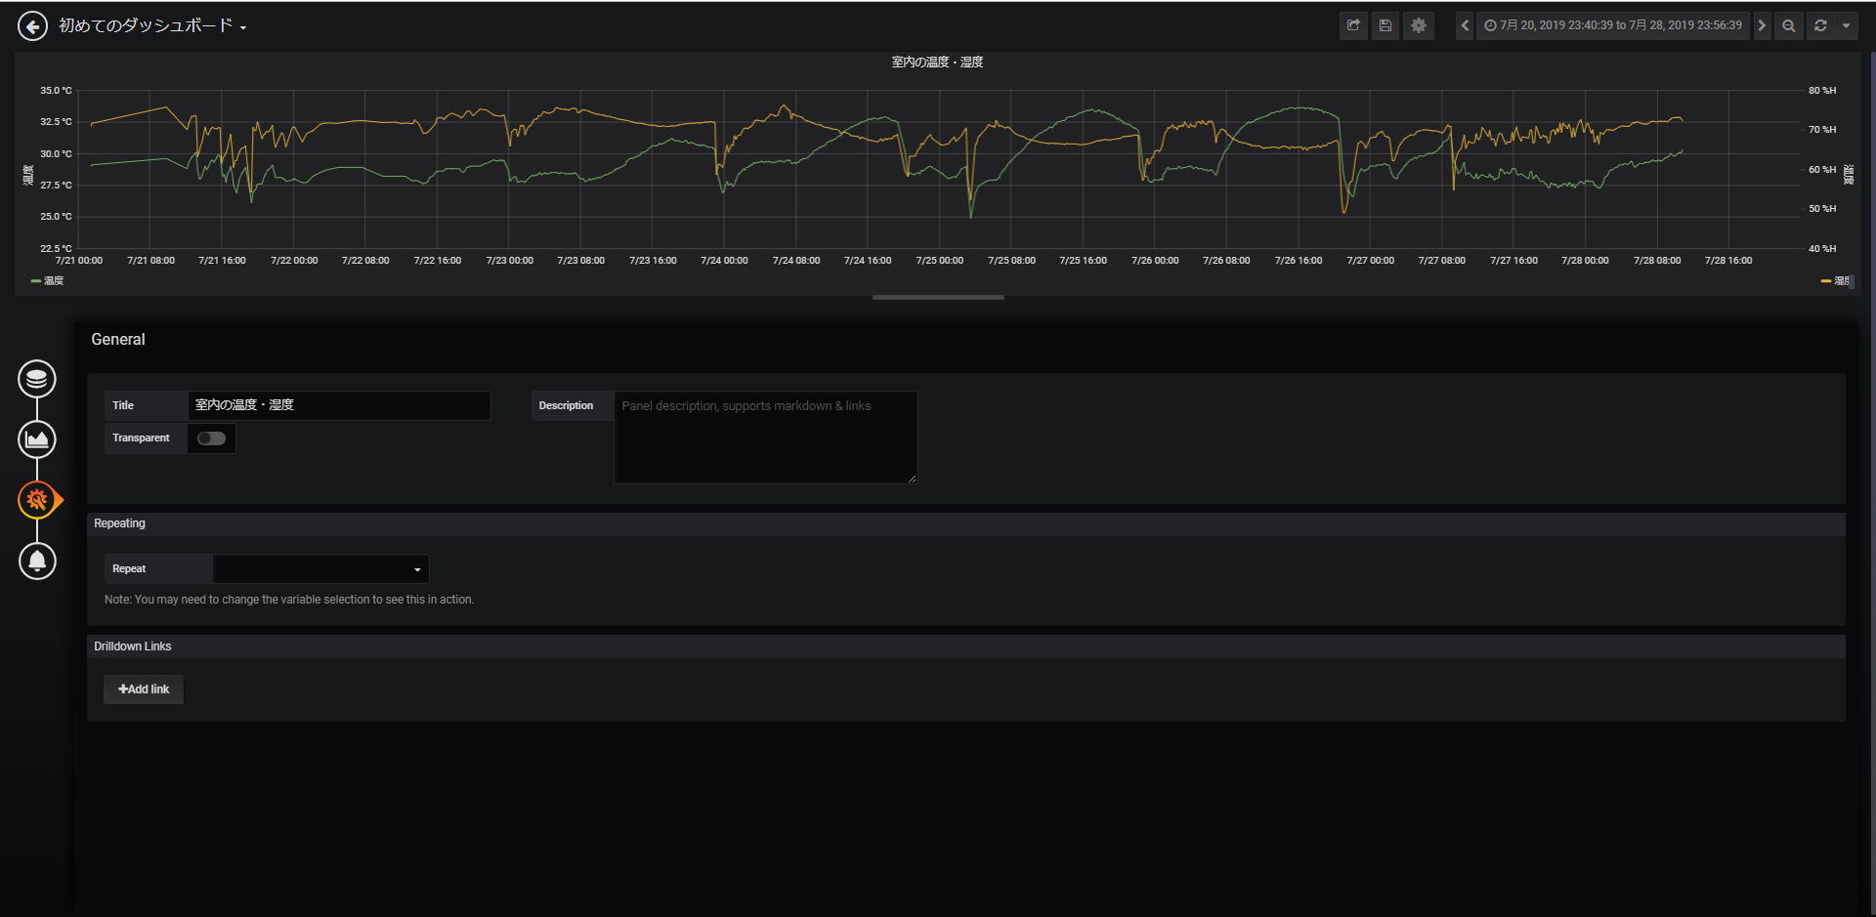Expand the refresh interval dropdown arrow
Image resolution: width=1876 pixels, height=917 pixels.
tap(1846, 25)
